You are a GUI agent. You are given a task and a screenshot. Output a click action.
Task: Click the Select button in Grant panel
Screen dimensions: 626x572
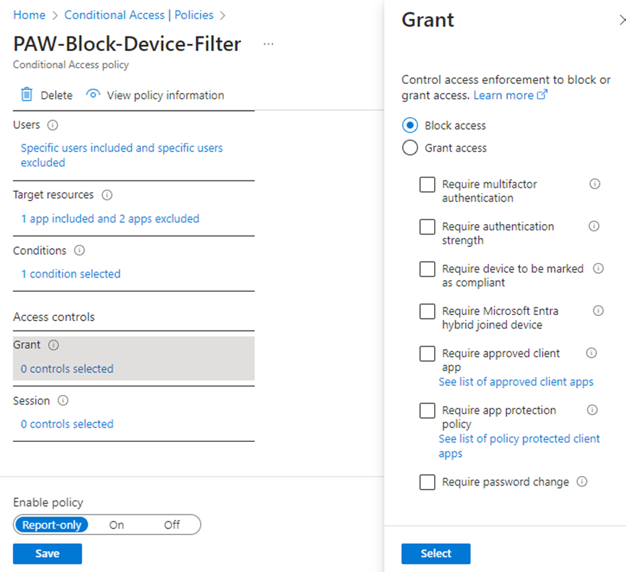(436, 554)
